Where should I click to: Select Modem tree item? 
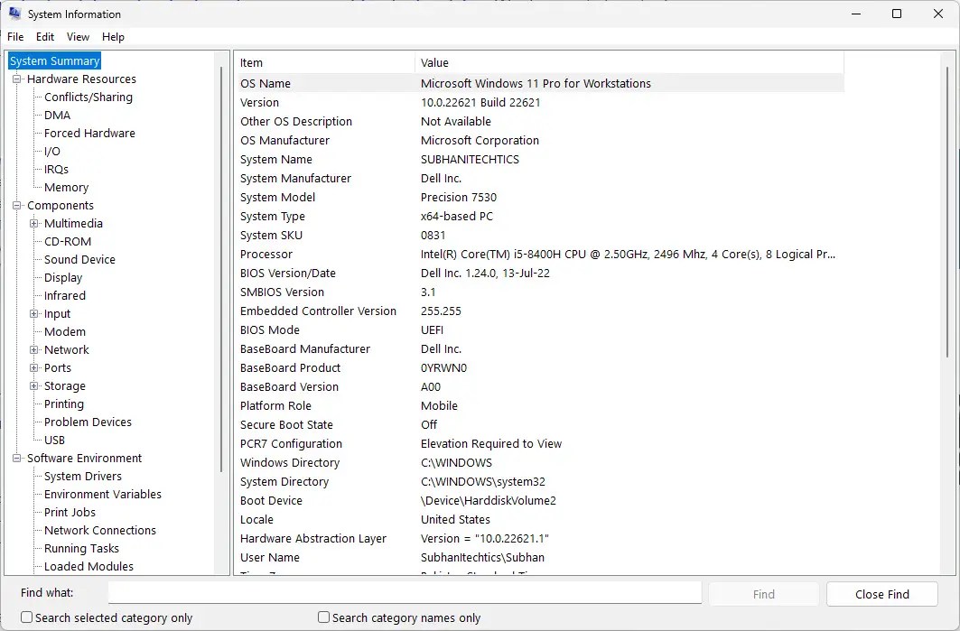point(65,331)
